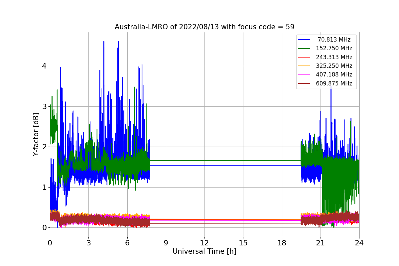The width and height of the screenshot is (399, 266).
Task: Click x-axis tick label 21
Action: point(321,243)
